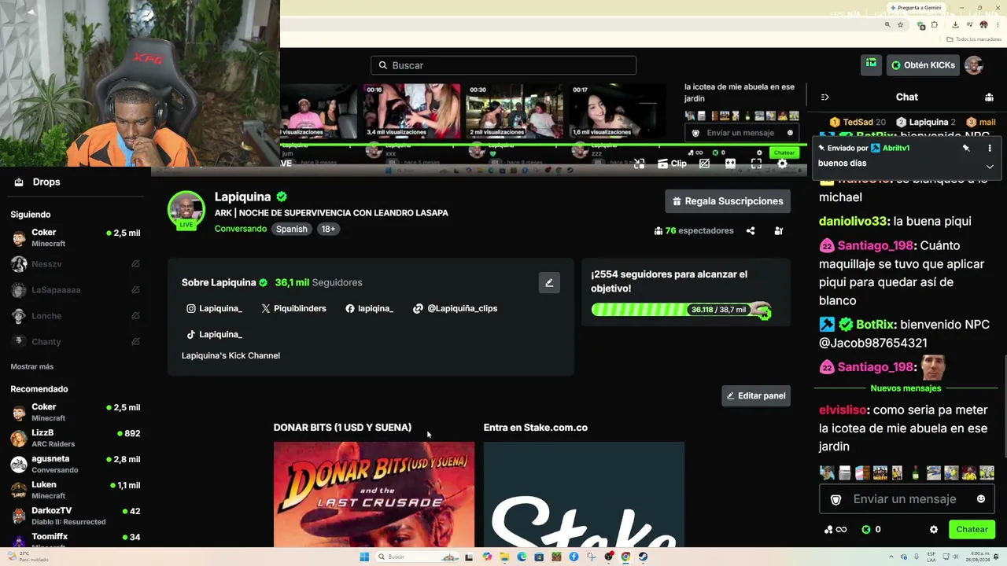Open recommended channel Luken
This screenshot has width=1007, height=566.
pos(76,491)
